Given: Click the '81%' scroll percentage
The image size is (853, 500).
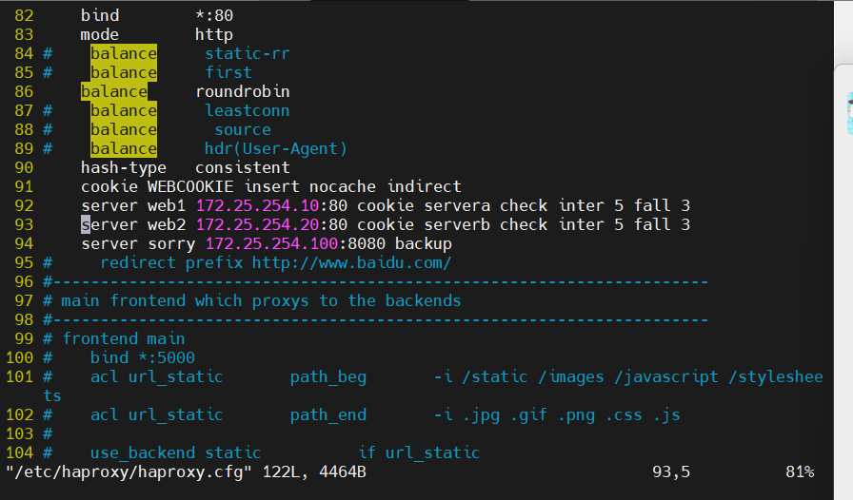Looking at the screenshot, I should (x=800, y=471).
